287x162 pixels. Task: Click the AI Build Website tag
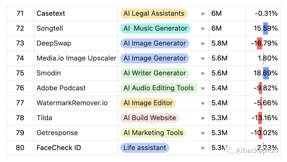[x=149, y=118]
